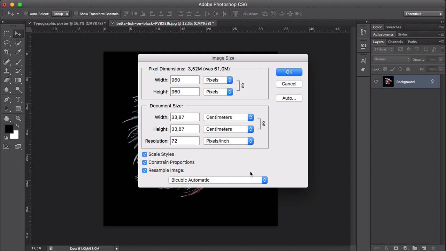Screen dimensions: 446x251
Task: Open the Bicubic Automatic resample dropdown
Action: click(218, 180)
